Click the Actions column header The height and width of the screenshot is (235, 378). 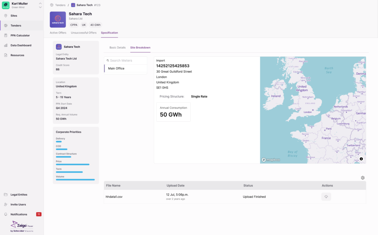(x=327, y=186)
